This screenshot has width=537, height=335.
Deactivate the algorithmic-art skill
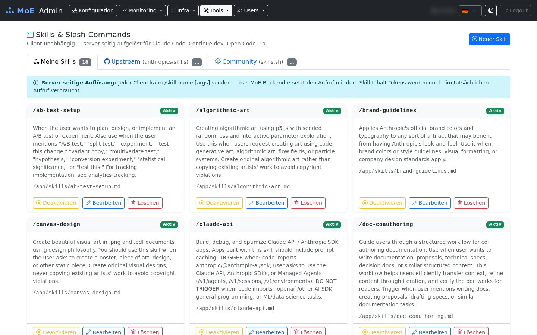[x=219, y=203]
